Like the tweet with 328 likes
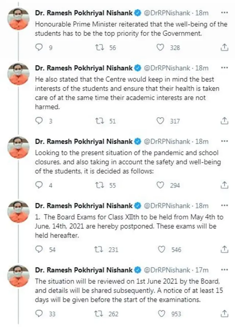 (160, 47)
